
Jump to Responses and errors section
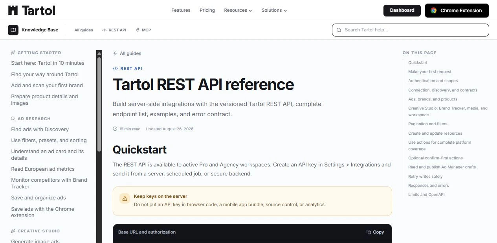429,185
